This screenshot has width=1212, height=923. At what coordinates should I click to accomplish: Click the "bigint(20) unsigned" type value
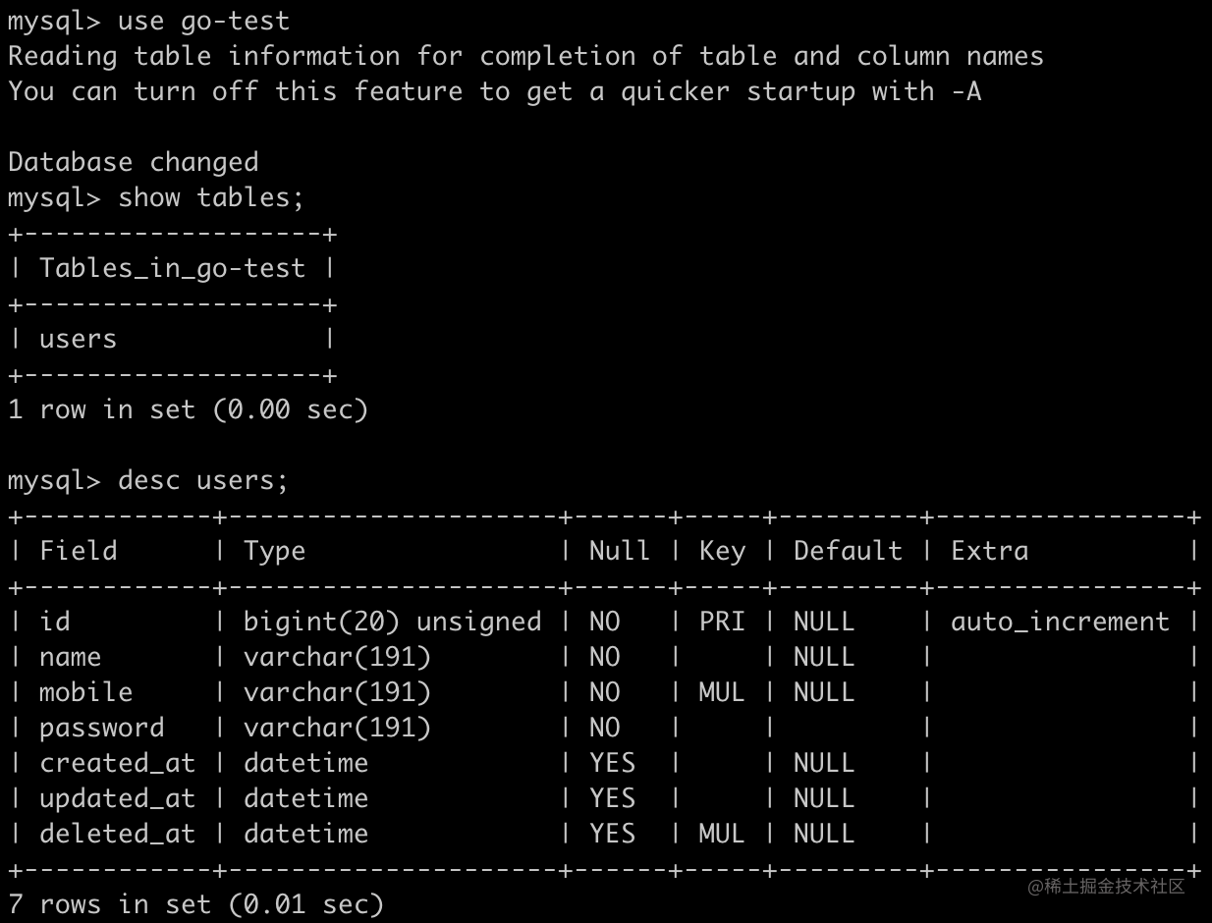(x=392, y=622)
